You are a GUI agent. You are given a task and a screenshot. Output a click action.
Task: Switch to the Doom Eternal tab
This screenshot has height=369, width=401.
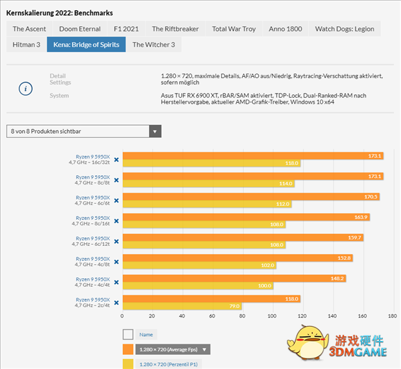tap(80, 29)
